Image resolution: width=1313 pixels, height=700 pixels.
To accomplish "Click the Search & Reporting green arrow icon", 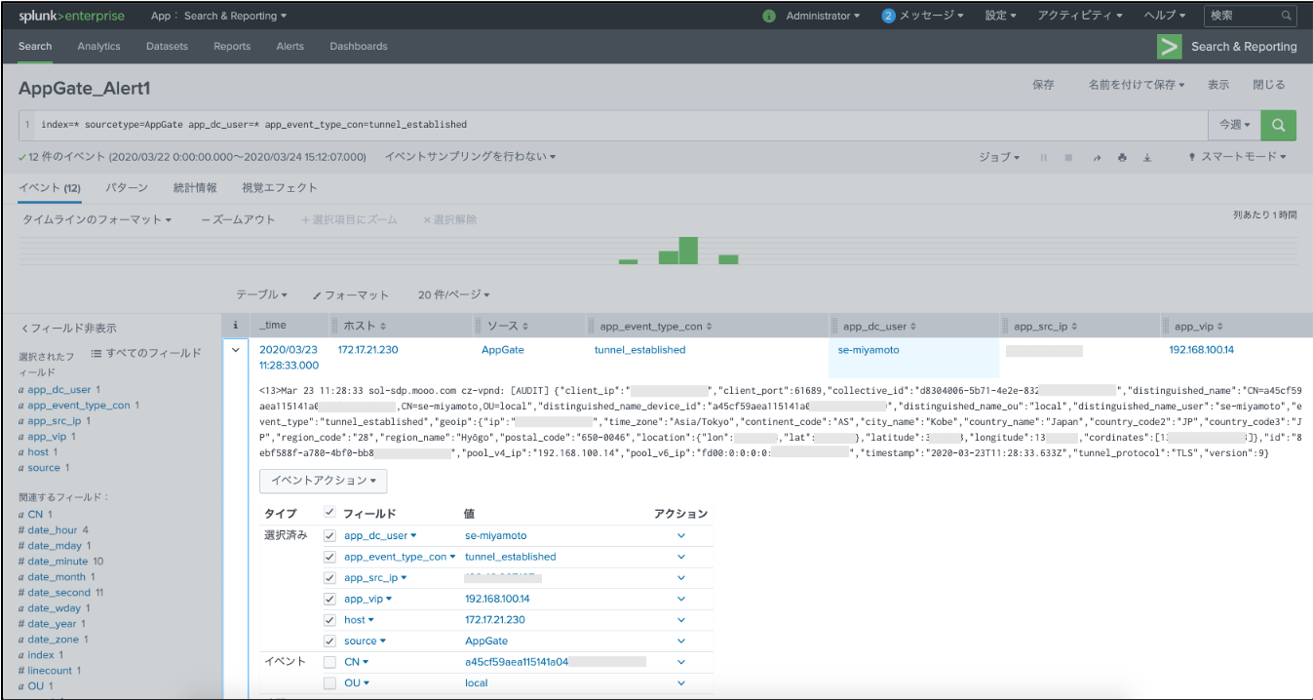I will (x=1169, y=46).
